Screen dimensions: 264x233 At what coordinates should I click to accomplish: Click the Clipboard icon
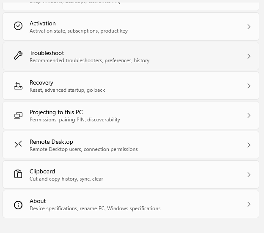pyautogui.click(x=18, y=174)
